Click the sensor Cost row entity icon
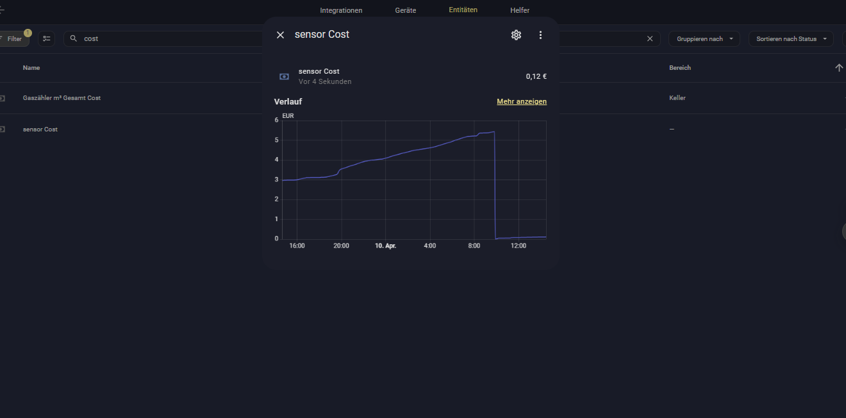 click(2, 130)
